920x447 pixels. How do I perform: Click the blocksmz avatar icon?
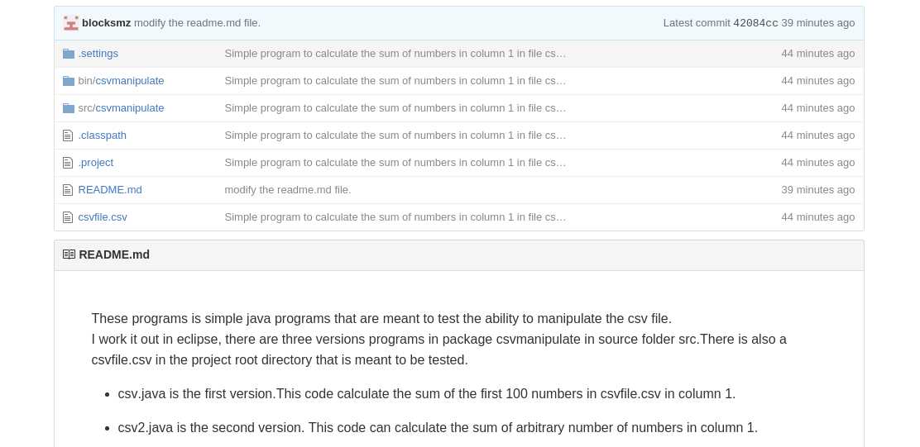(71, 23)
